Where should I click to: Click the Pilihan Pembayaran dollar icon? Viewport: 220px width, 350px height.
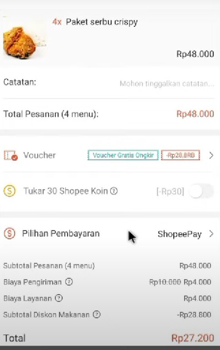[x=9, y=233]
